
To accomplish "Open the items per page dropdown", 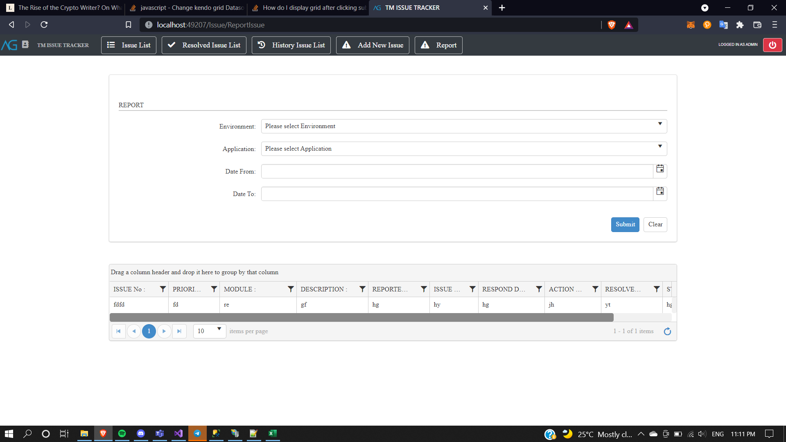I will click(x=210, y=331).
